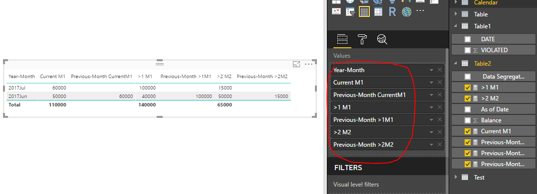Click the Test table icon

click(x=465, y=177)
